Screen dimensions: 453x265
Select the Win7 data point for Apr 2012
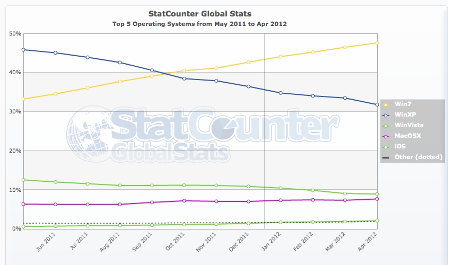(x=377, y=43)
